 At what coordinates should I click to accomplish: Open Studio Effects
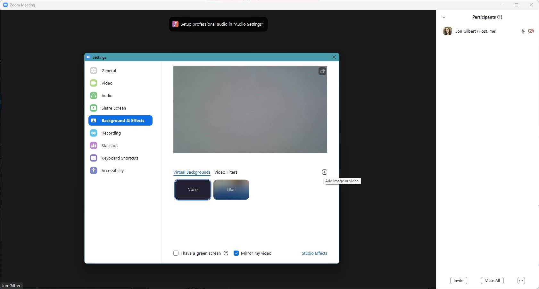coord(314,253)
